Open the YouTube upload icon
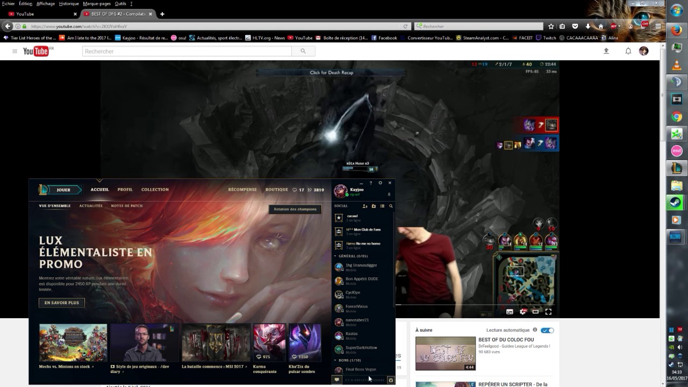Screen dimensions: 688x387 pos(606,51)
